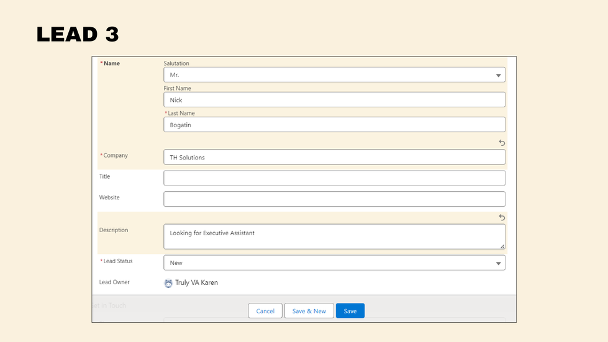
Task: Grab the Description textarea resize handle
Action: [x=502, y=246]
